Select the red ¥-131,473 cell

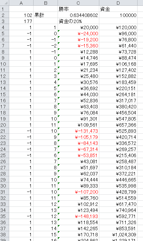tap(78, 131)
